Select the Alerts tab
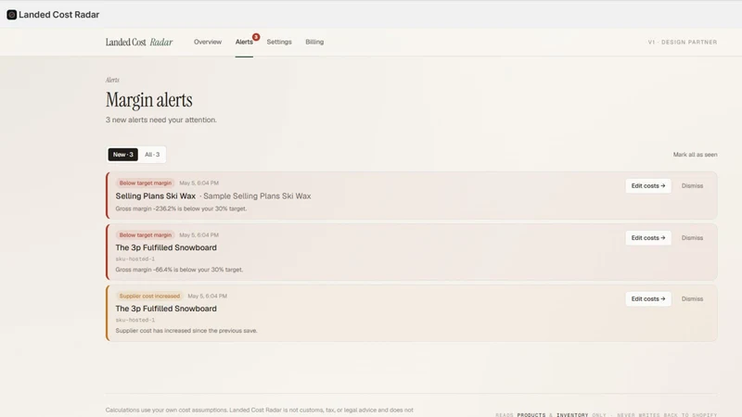742x417 pixels. (x=244, y=42)
